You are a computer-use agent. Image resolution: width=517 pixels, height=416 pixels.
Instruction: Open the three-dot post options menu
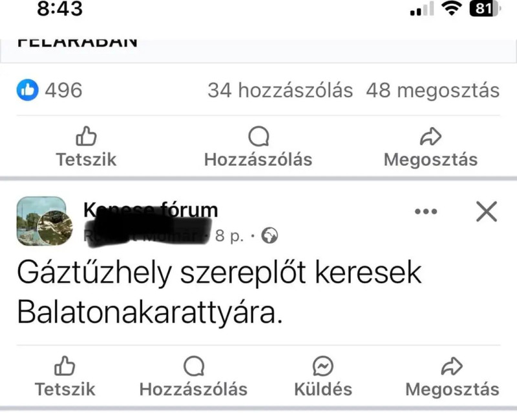(426, 212)
